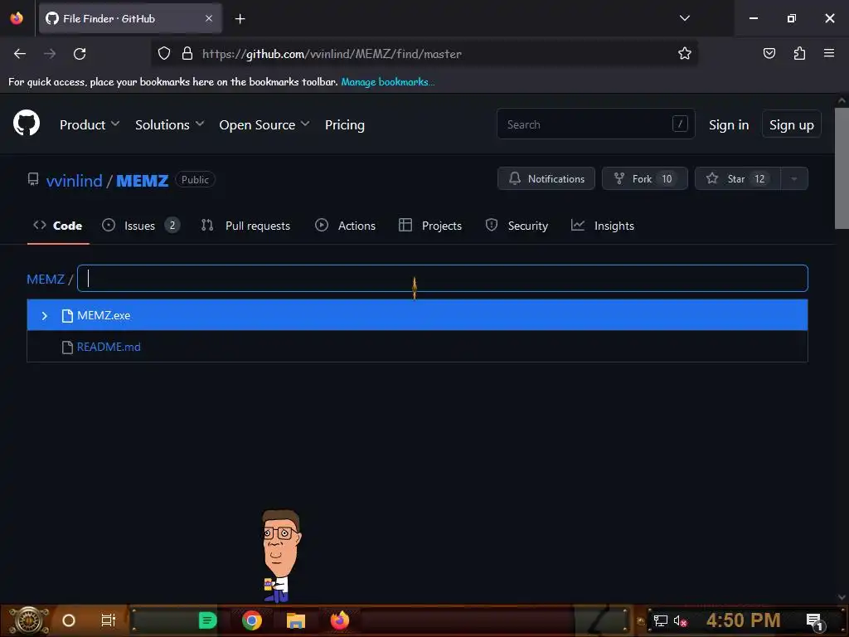Click the padlock site info icon
Screen dimensions: 849x637
[187, 53]
